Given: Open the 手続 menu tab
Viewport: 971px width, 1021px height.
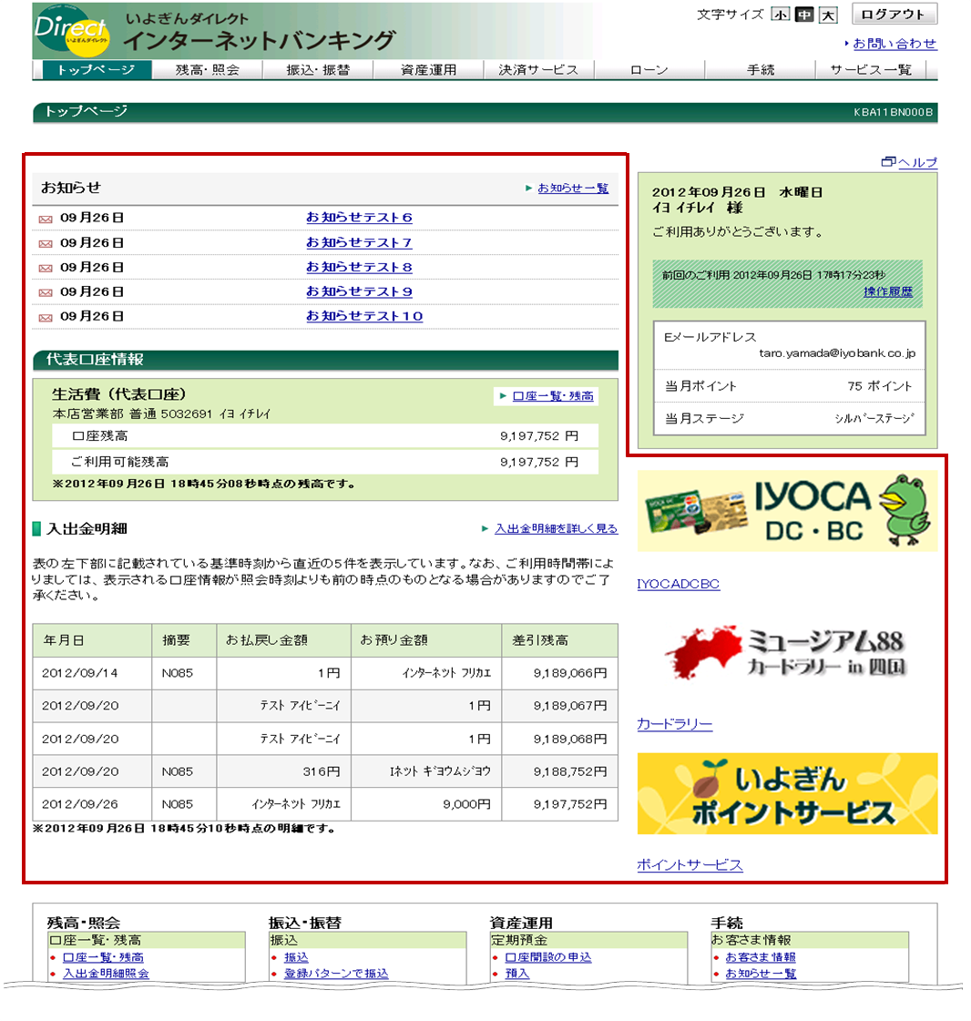Looking at the screenshot, I should [760, 69].
